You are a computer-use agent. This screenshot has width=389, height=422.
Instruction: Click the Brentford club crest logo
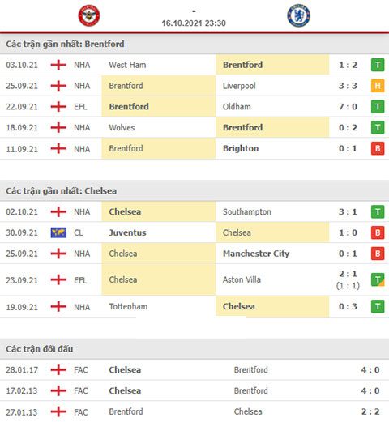89,15
